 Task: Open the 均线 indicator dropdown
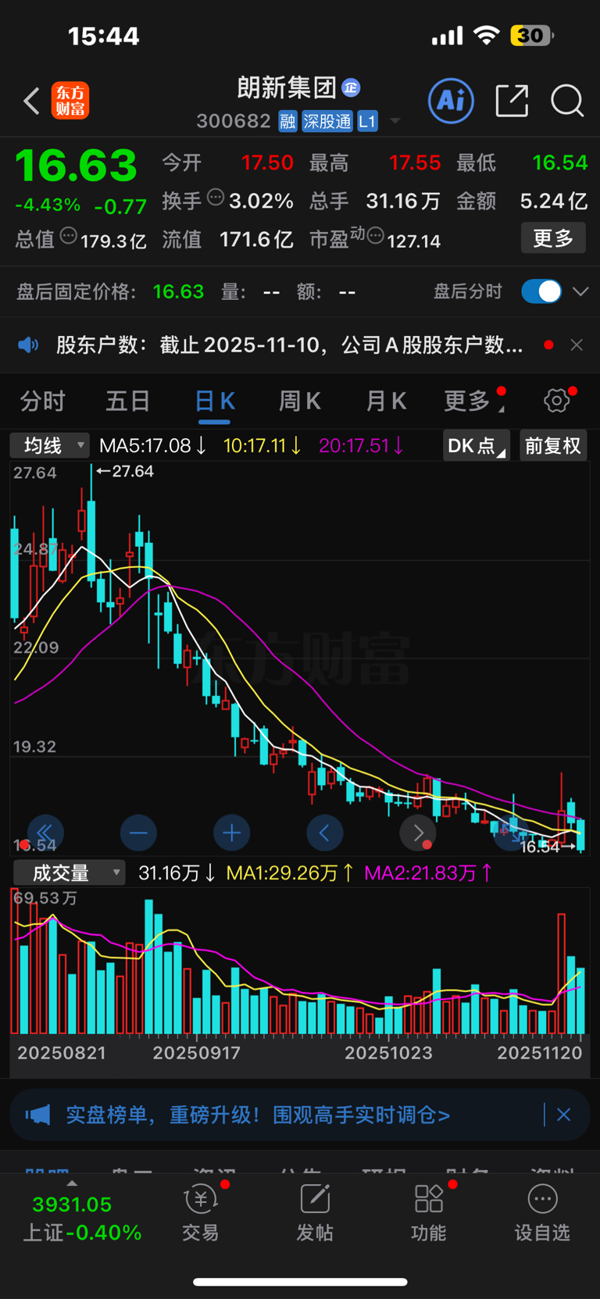tap(49, 446)
